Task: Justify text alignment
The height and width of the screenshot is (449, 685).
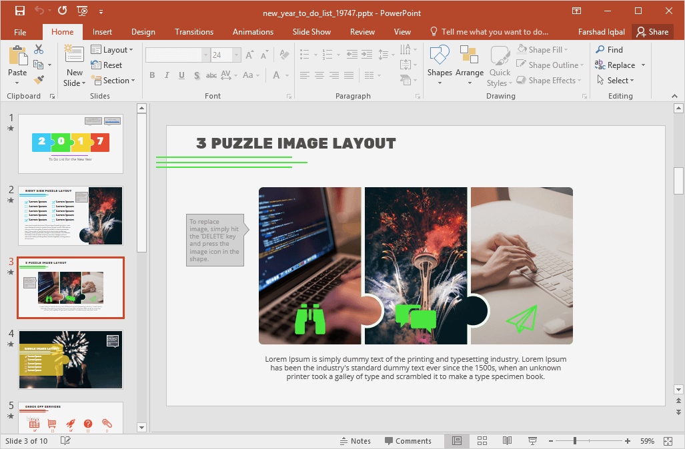Action: 349,75
